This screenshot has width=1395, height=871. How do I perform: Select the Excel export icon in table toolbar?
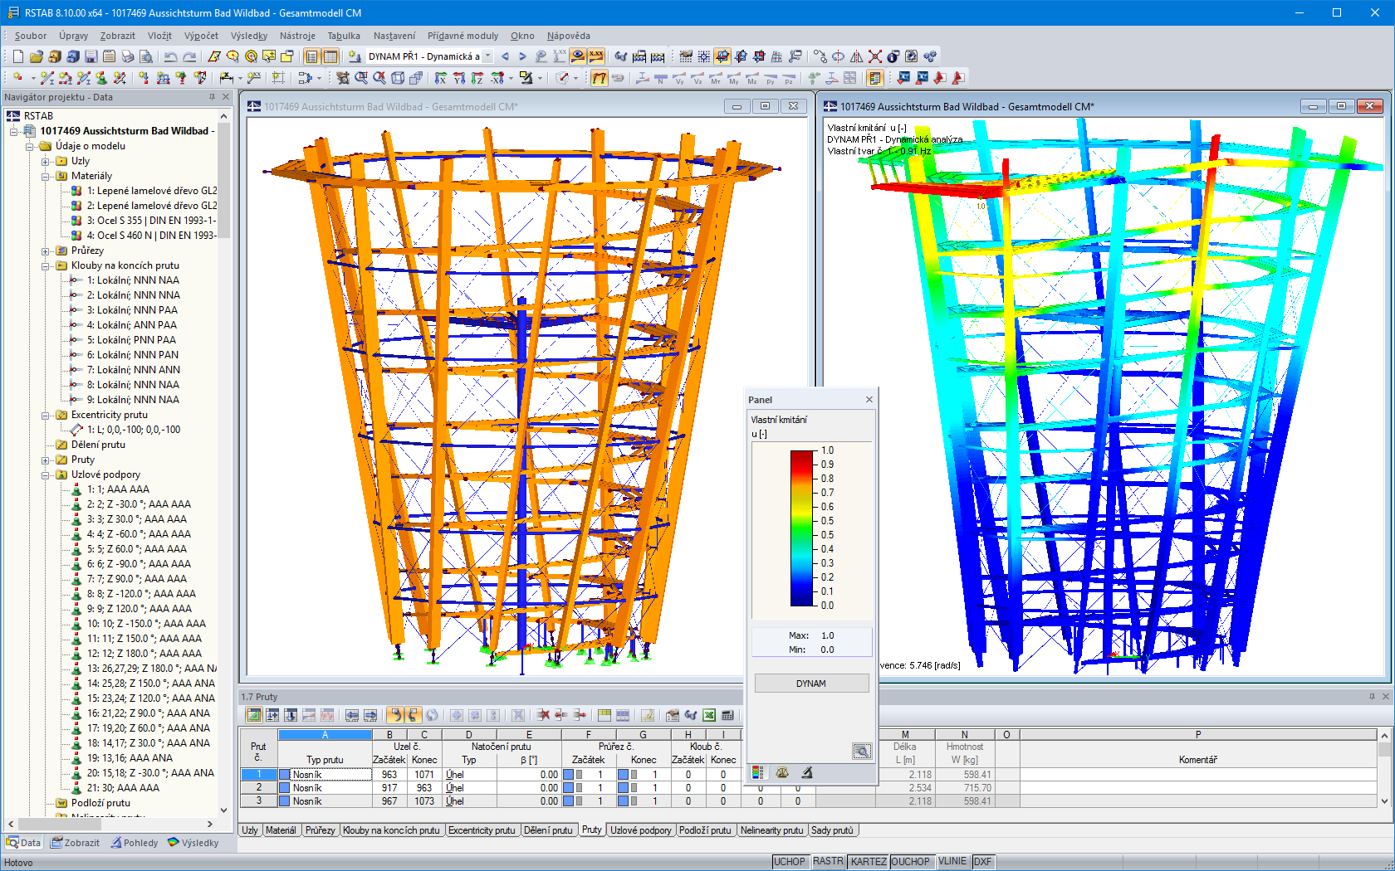(707, 715)
